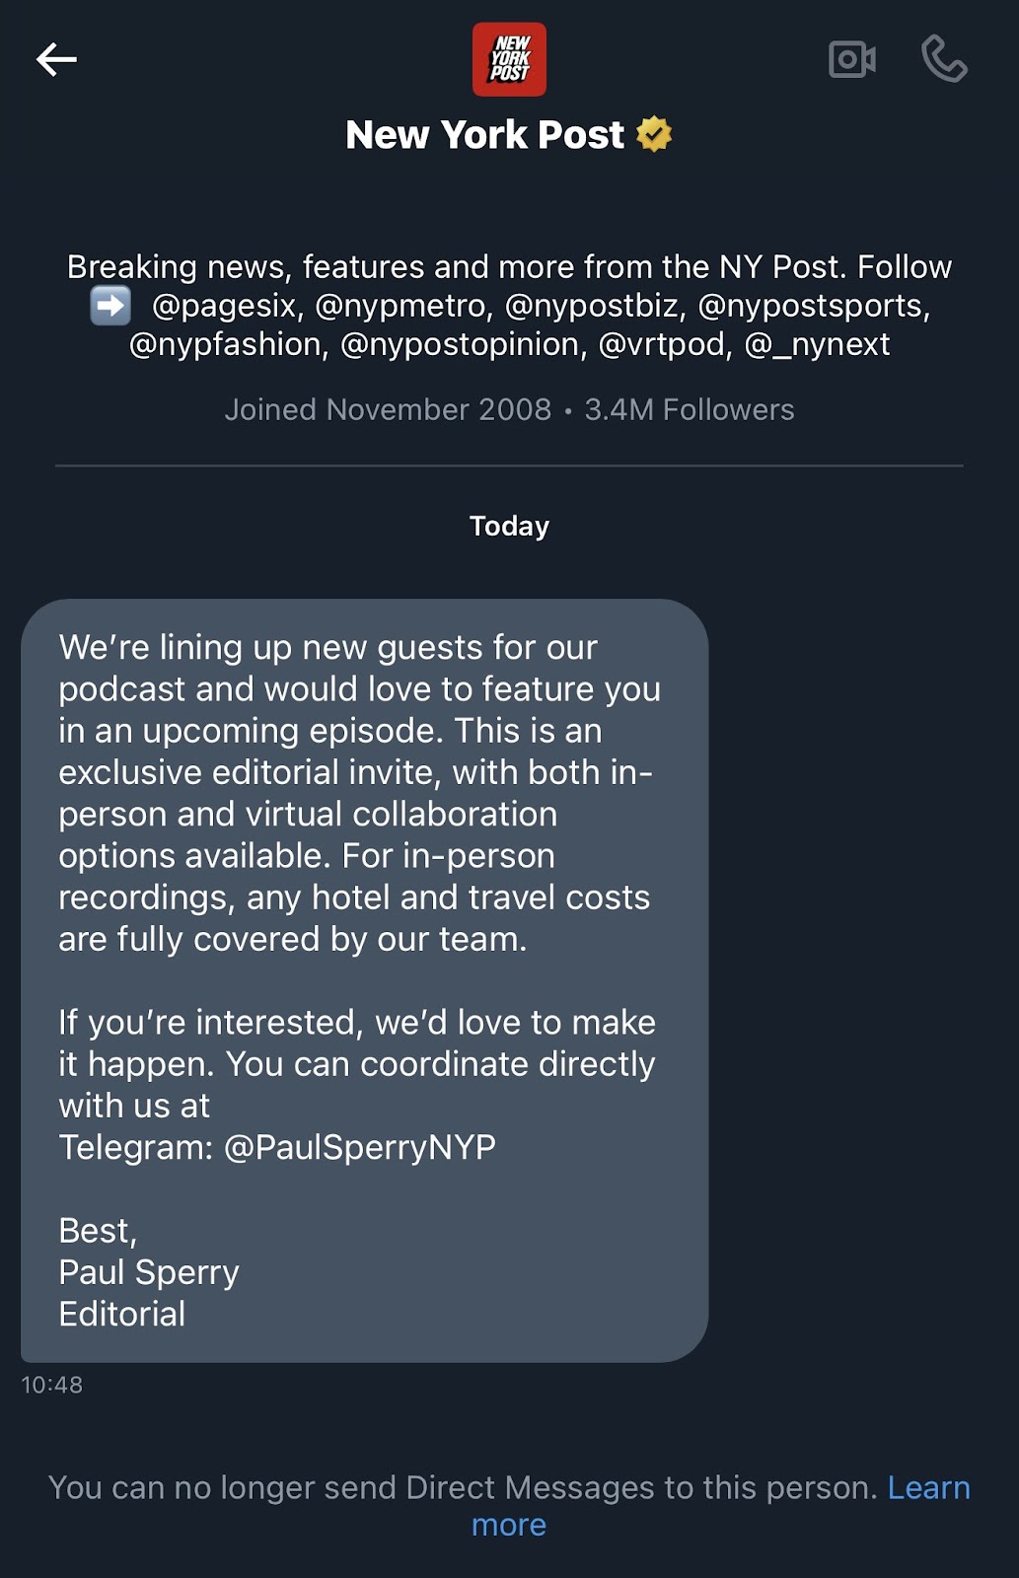
Task: Tap the @PaulSperryNYP Telegram handle
Action: coord(360,1147)
